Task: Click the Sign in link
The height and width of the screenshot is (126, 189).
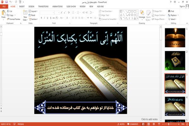Action: tap(182, 6)
